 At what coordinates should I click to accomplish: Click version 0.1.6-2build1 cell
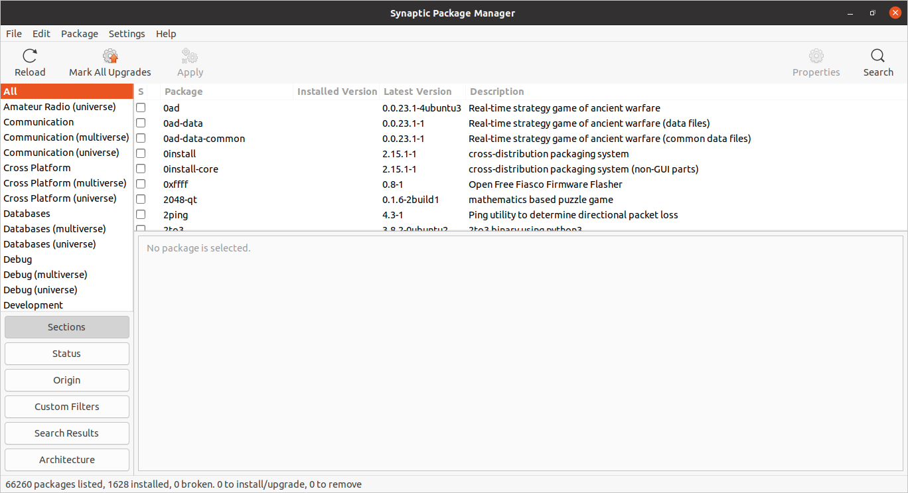(411, 200)
